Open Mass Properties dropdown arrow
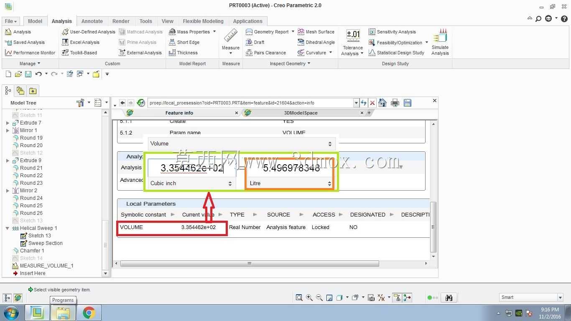This screenshot has width=571, height=321. tap(214, 32)
